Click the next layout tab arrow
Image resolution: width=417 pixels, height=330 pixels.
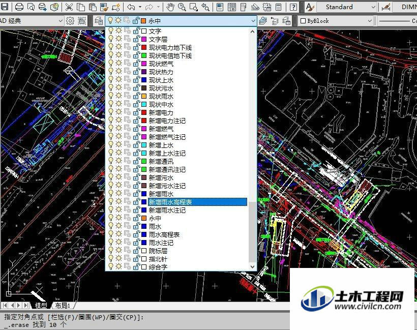(19, 305)
